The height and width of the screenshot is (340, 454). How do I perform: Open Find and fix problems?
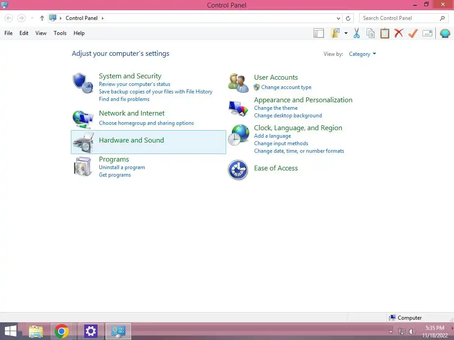(x=124, y=99)
